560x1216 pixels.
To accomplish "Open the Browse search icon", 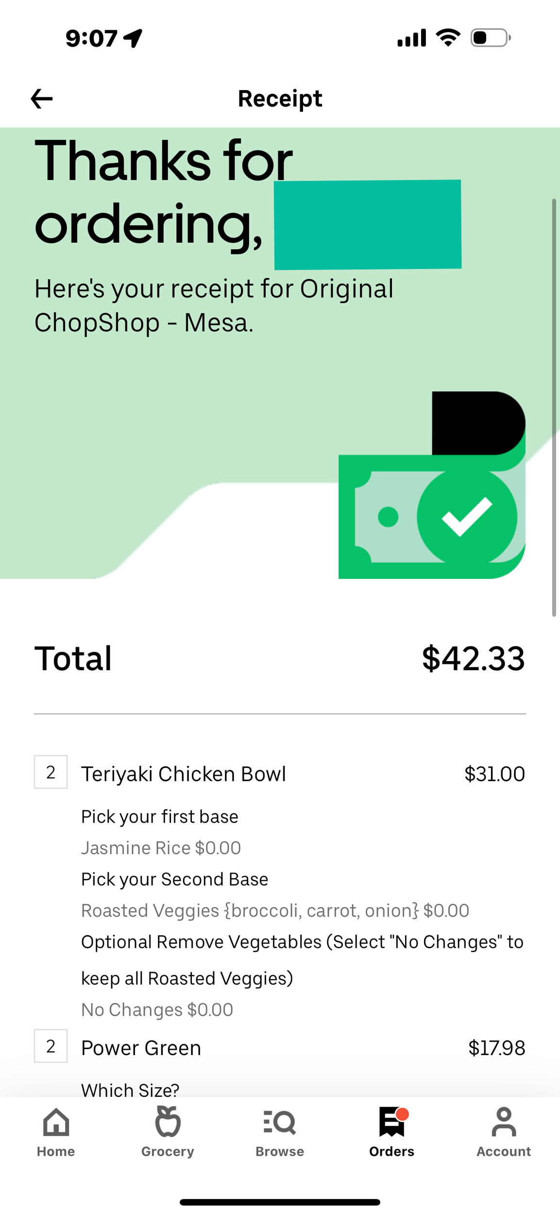I will [x=280, y=1123].
